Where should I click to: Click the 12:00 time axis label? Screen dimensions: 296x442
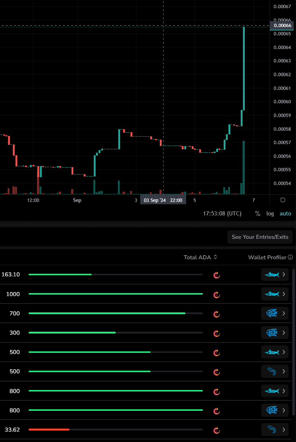(33, 201)
